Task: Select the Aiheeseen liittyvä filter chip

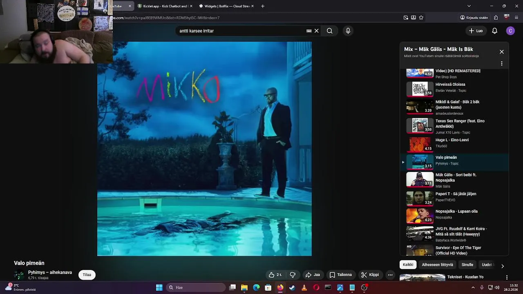Action: pos(437,265)
